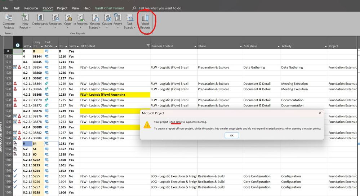Open the Costs reports menu
This screenshot has width=360, height=196.
click(67, 21)
